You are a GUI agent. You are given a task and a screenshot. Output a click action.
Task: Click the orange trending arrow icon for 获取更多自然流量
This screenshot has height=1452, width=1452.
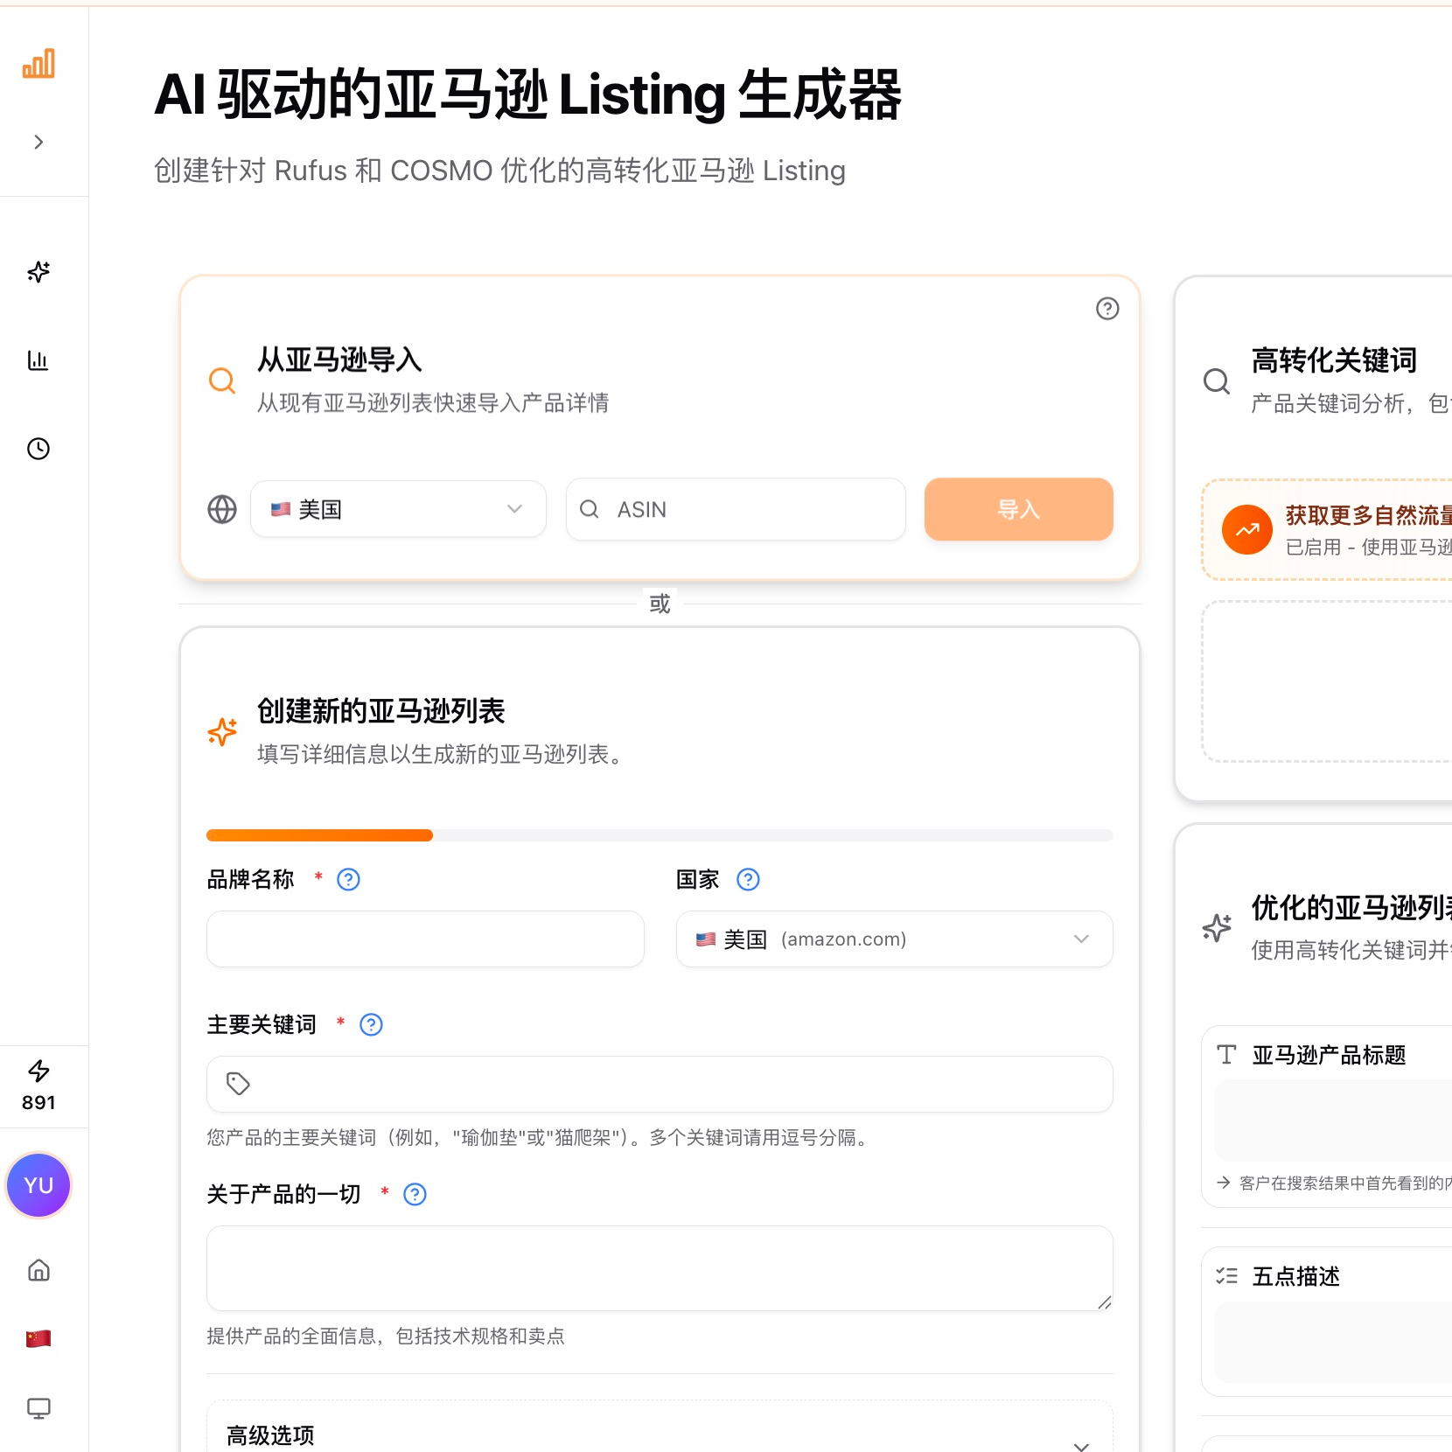tap(1247, 529)
